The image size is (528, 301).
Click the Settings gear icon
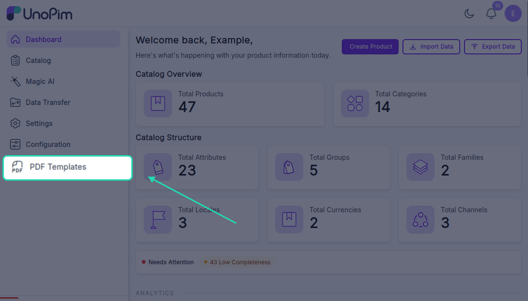[15, 124]
